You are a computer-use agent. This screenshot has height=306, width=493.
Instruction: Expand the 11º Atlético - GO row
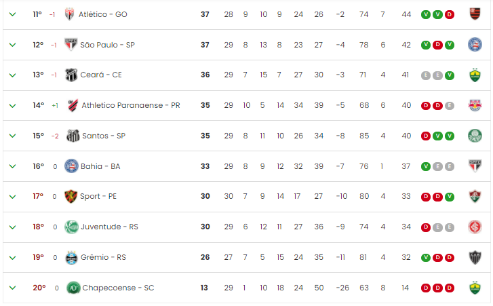(13, 14)
